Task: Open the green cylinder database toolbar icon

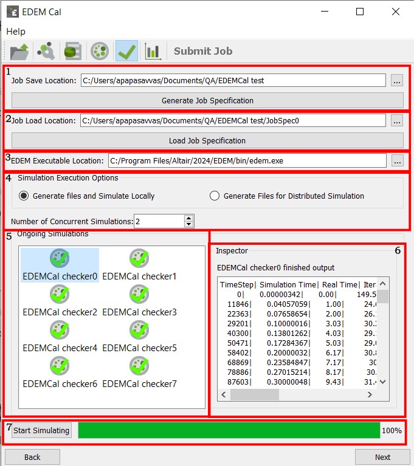Action: pos(72,51)
